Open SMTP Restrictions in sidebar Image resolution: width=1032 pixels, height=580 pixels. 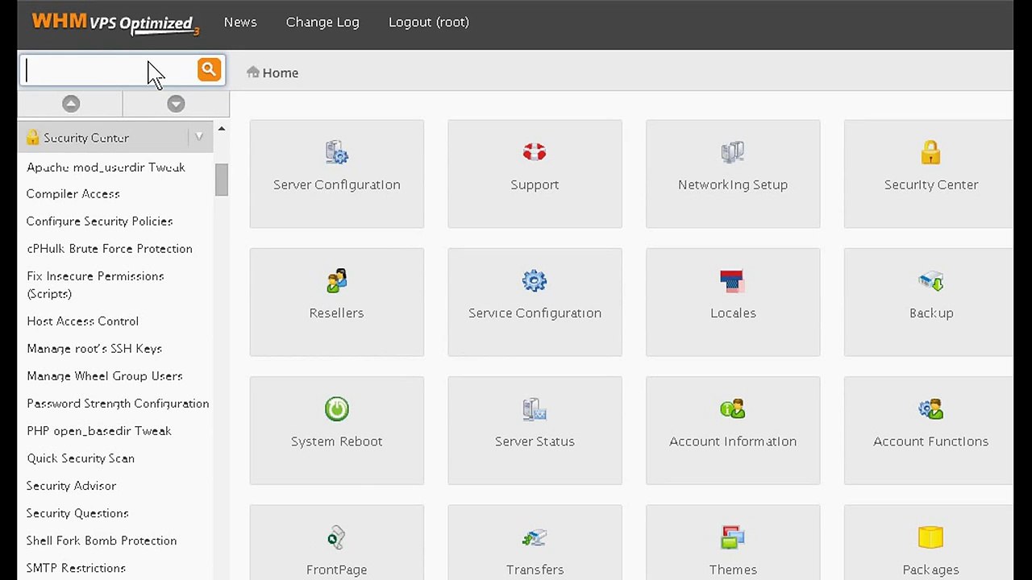(x=76, y=568)
